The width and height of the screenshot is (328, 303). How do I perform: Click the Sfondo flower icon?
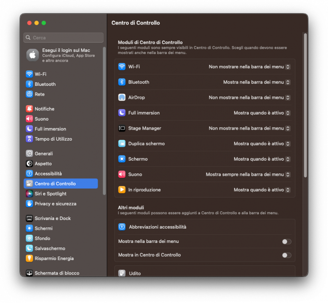click(29, 238)
